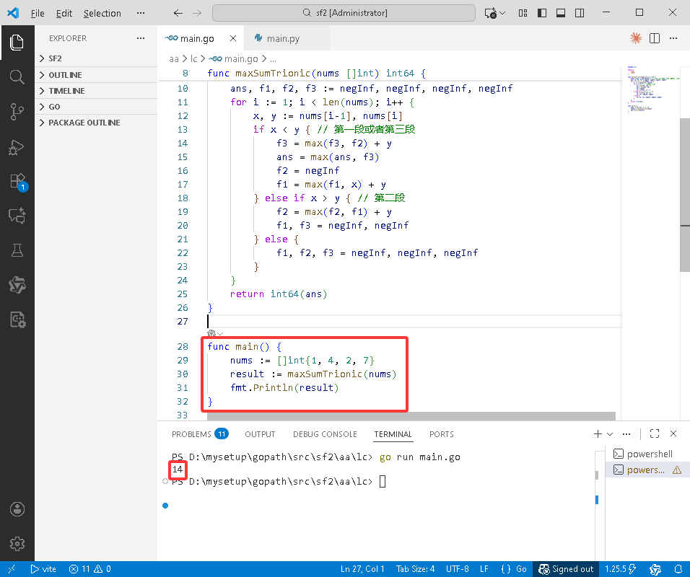Expand the SF2 folder section
This screenshot has width=690, height=577.
pyautogui.click(x=96, y=58)
